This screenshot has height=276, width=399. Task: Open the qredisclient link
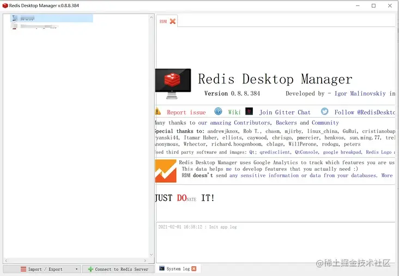(x=275, y=152)
